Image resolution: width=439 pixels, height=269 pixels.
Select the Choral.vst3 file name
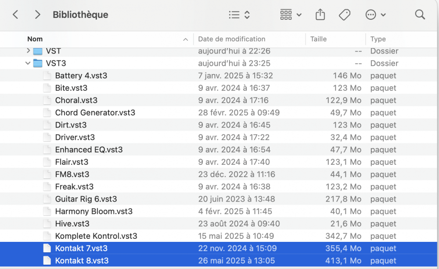click(x=76, y=100)
